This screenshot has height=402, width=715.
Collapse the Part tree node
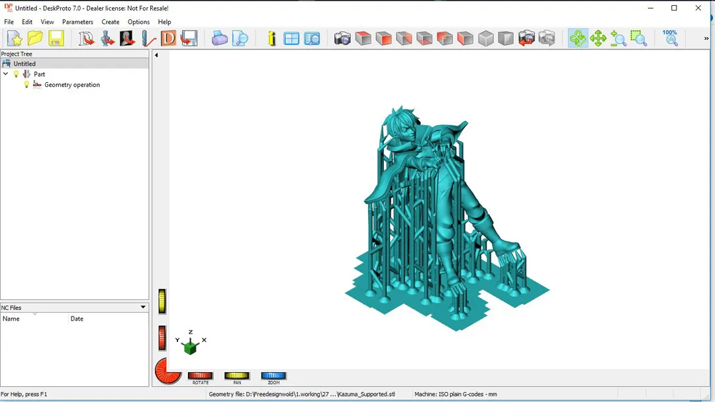(x=6, y=74)
